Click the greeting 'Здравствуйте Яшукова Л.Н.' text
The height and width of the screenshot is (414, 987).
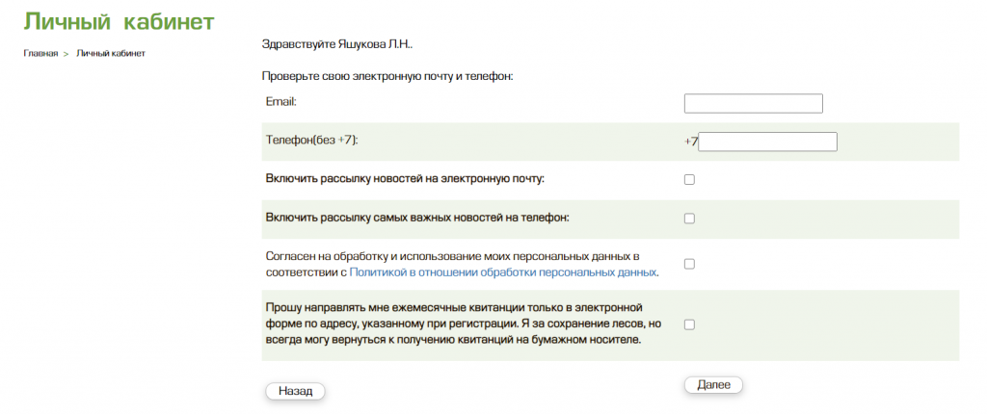tap(336, 44)
